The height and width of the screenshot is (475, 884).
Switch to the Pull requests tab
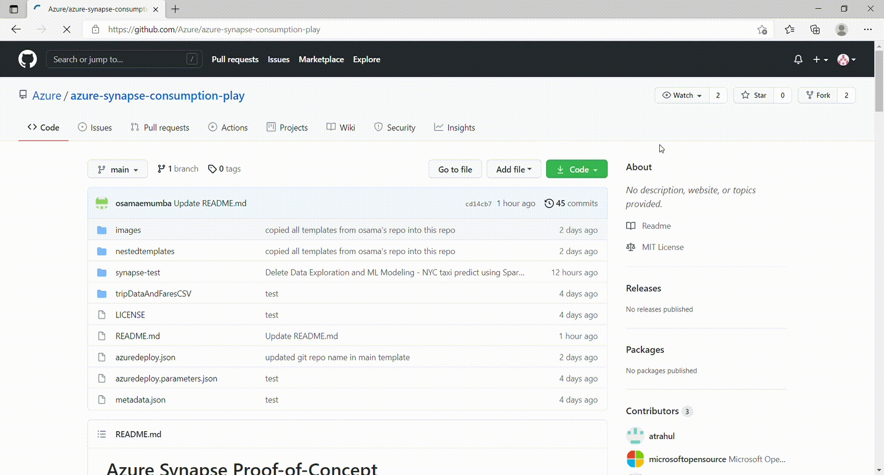[160, 127]
